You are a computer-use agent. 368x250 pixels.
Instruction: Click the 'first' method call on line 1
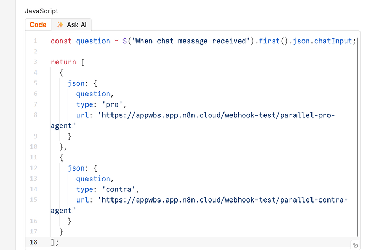(269, 41)
